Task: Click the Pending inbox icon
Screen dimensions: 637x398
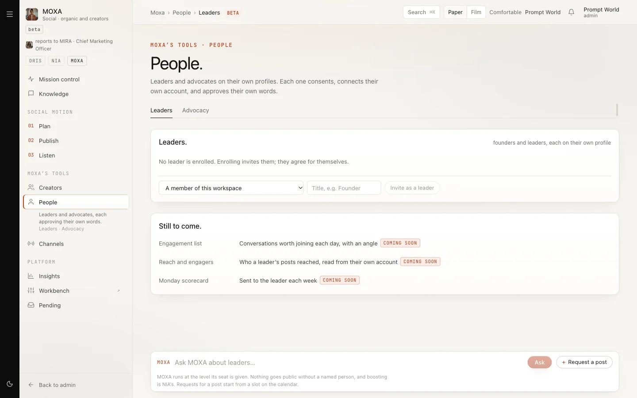Action: [x=31, y=305]
